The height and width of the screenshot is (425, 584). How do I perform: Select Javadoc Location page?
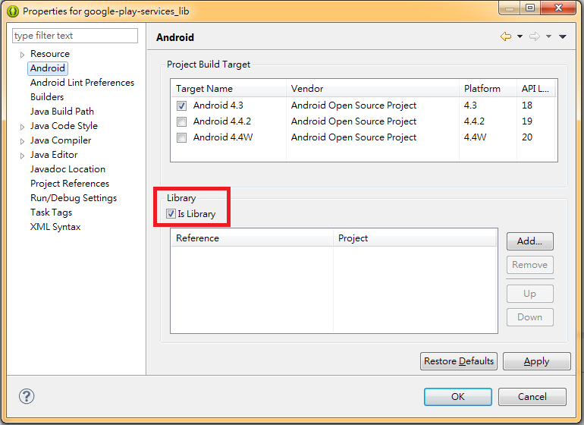point(68,169)
